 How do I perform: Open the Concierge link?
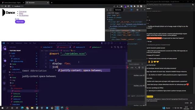coord(23,12)
